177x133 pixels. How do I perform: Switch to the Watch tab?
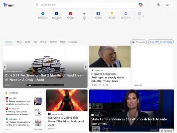(x=63, y=42)
